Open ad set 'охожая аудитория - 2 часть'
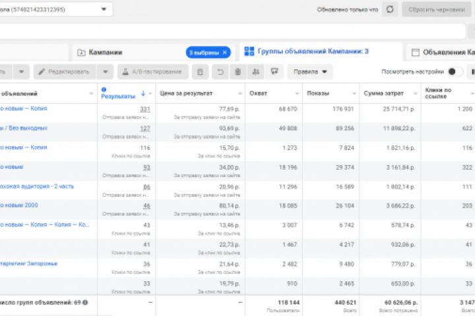Image resolution: width=475 pixels, height=316 pixels. click(x=37, y=186)
